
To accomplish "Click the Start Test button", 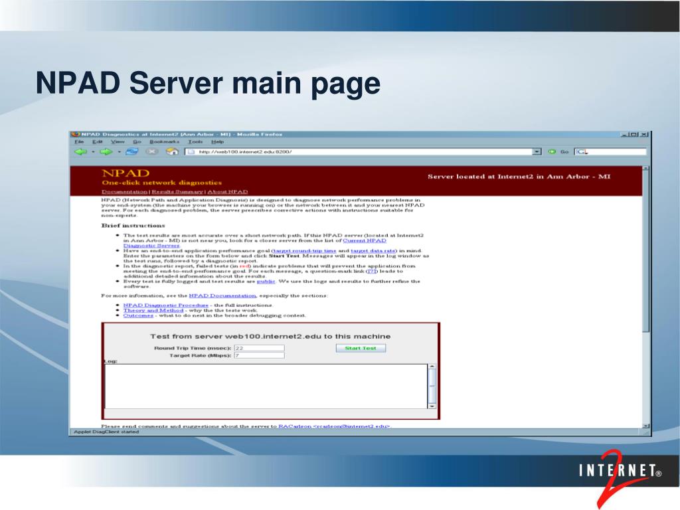I will click(361, 348).
